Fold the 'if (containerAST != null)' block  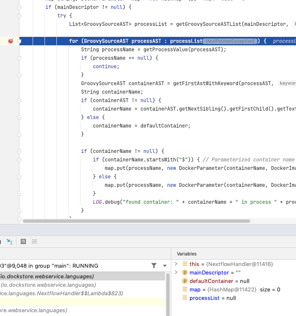point(20,100)
